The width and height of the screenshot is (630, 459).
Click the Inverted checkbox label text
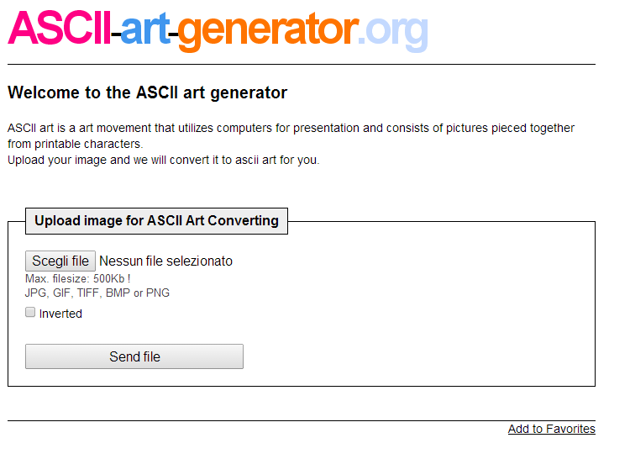tap(60, 314)
